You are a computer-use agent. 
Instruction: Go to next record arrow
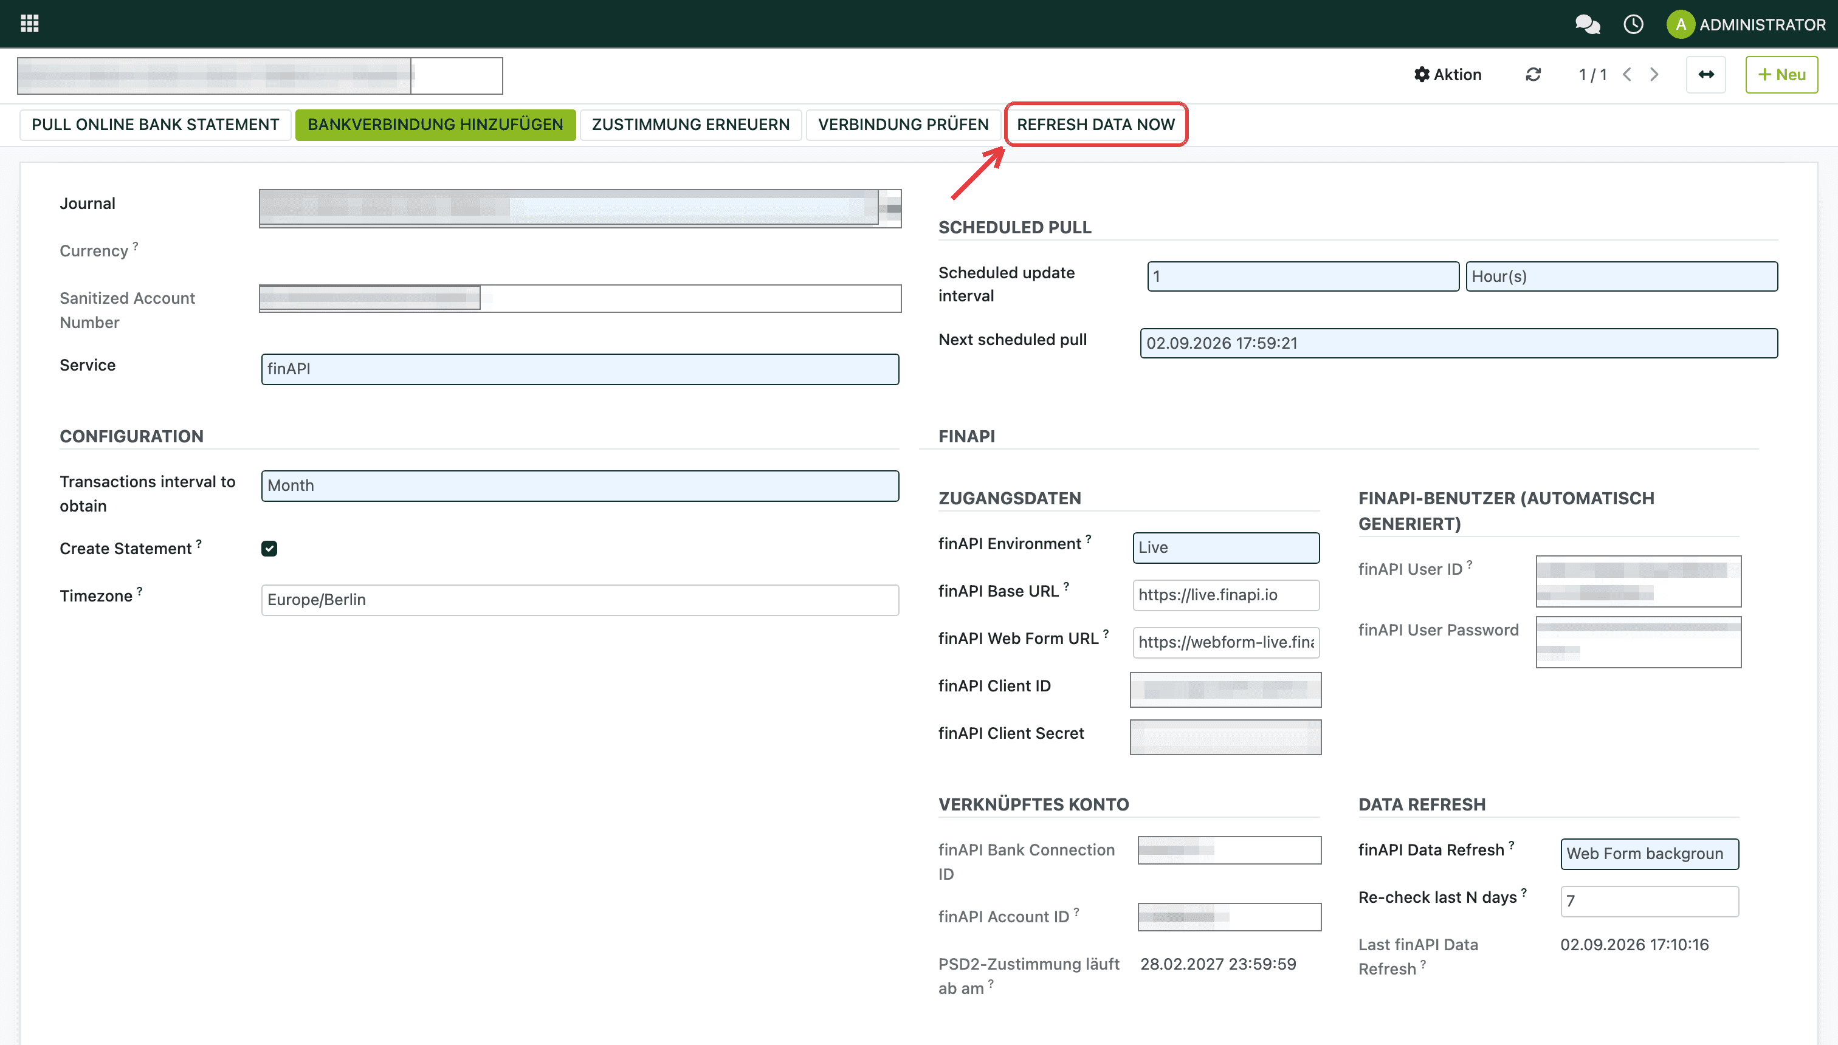(1654, 75)
